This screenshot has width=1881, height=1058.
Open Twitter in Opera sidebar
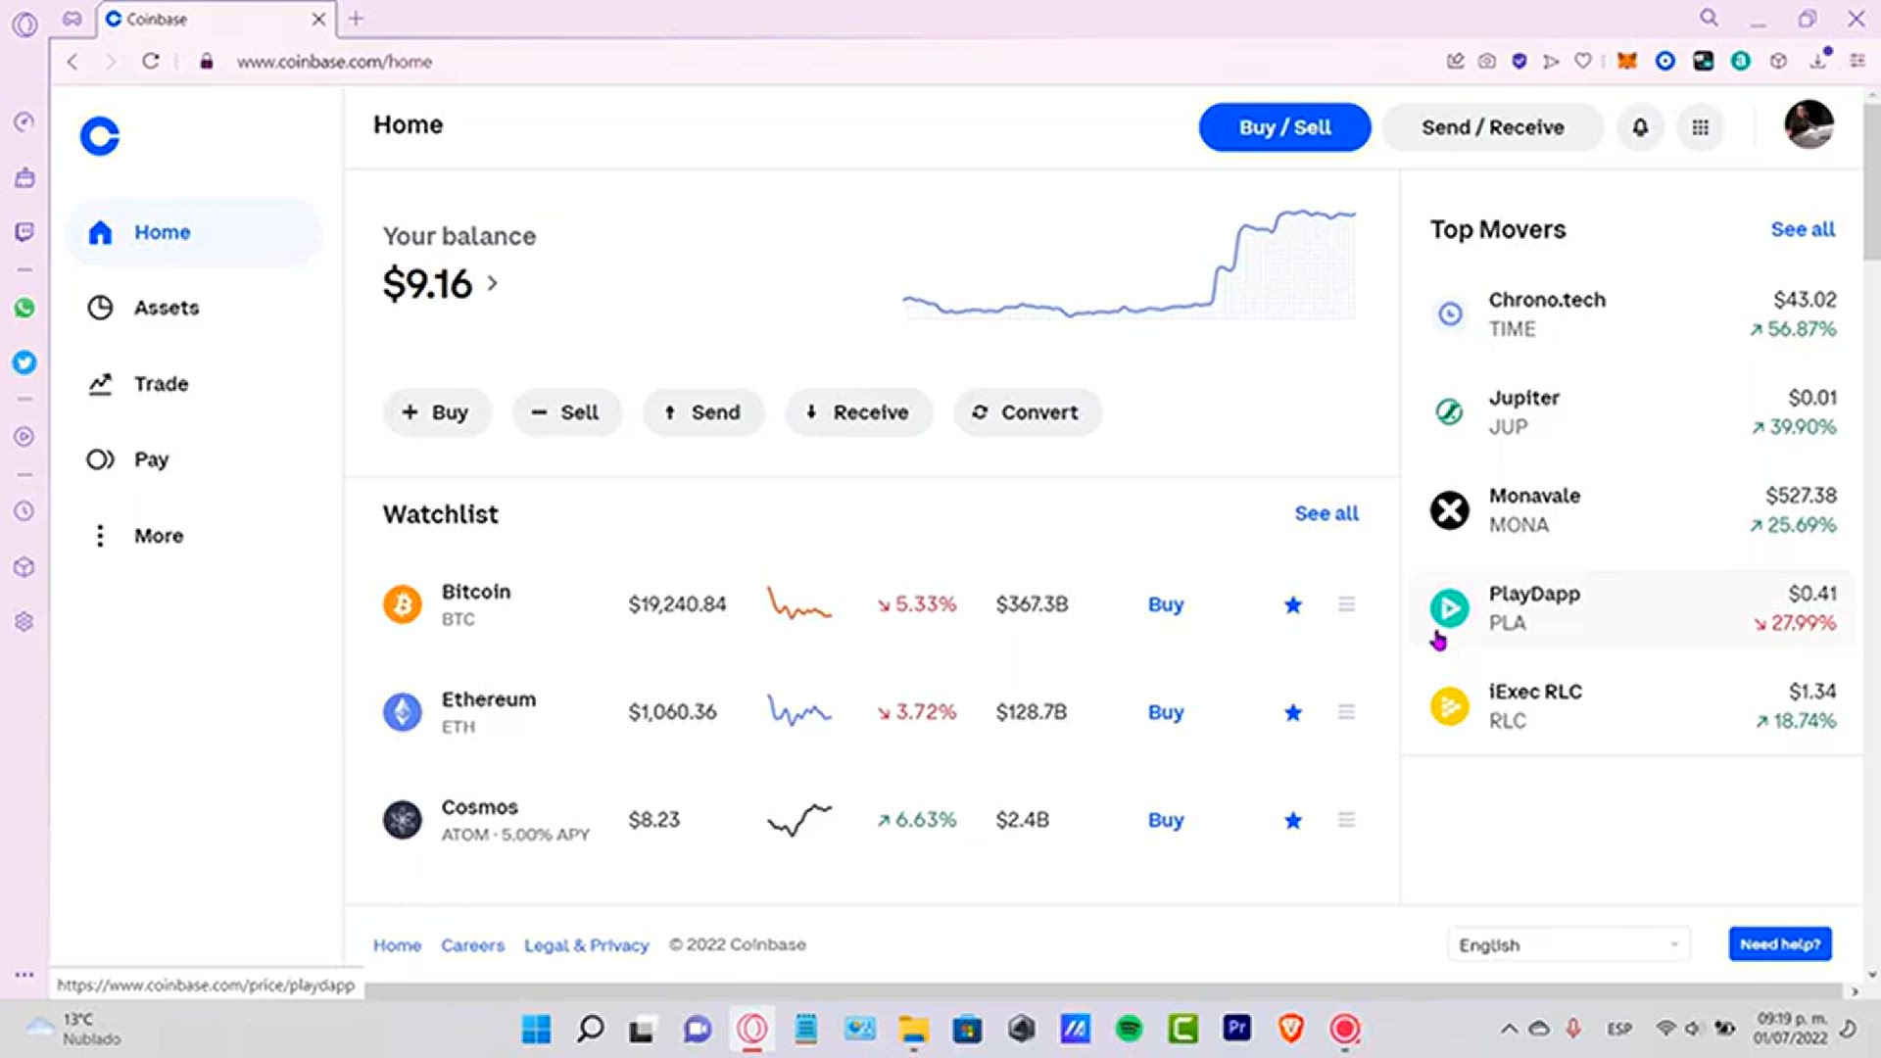[x=24, y=362]
